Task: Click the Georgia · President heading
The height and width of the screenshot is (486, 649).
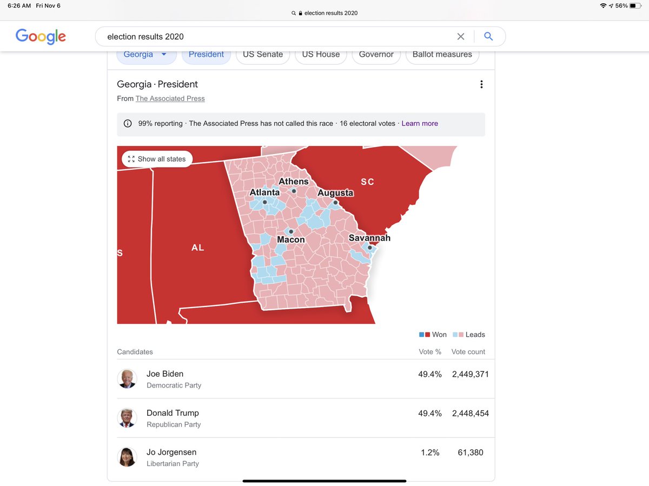Action: coord(157,84)
